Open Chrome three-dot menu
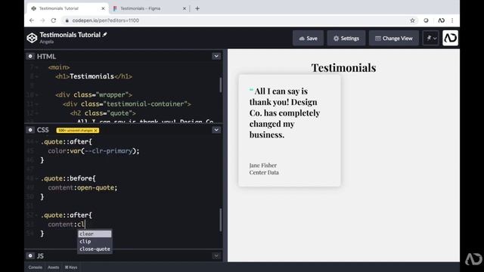Screen dimensions: 484x272 point(452,20)
